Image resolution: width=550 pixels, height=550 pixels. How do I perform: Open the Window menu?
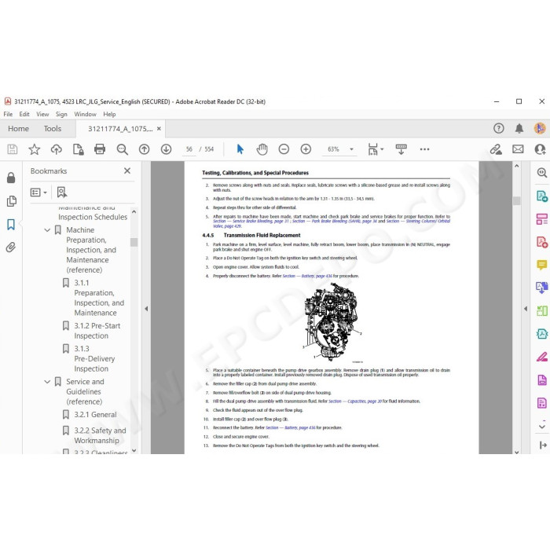pos(85,114)
